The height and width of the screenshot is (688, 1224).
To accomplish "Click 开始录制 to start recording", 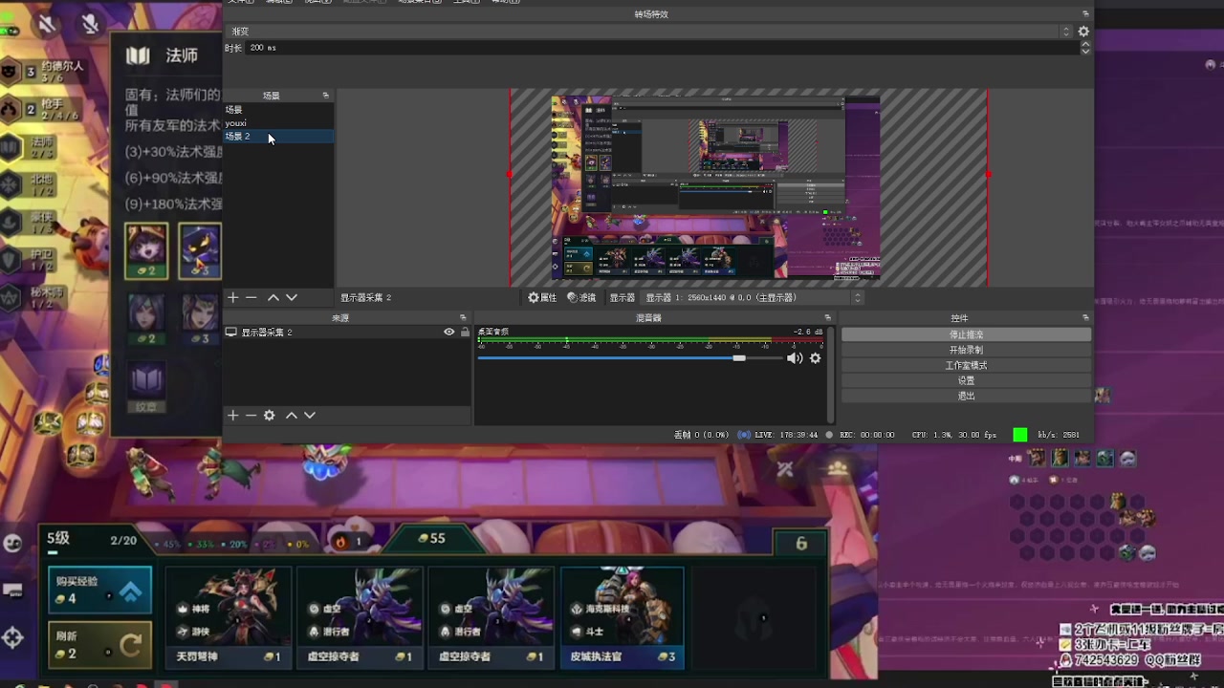I will tap(966, 350).
